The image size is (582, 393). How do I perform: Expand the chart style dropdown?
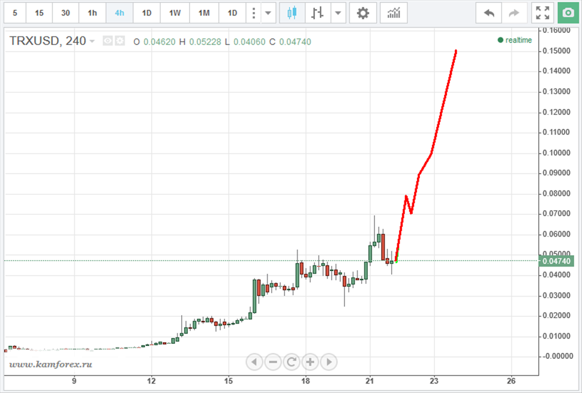[x=338, y=13]
